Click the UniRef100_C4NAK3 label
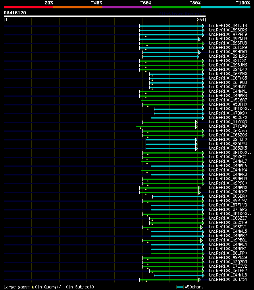 pos(228,174)
